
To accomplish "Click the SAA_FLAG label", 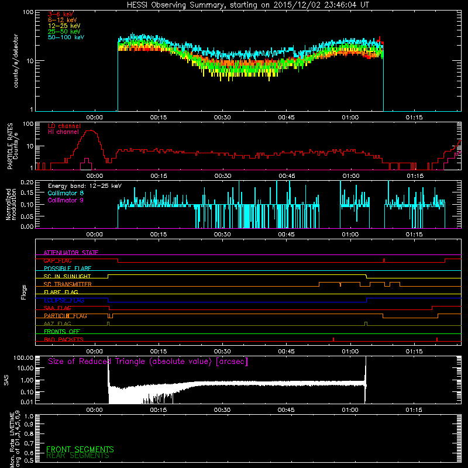I will tap(57, 308).
